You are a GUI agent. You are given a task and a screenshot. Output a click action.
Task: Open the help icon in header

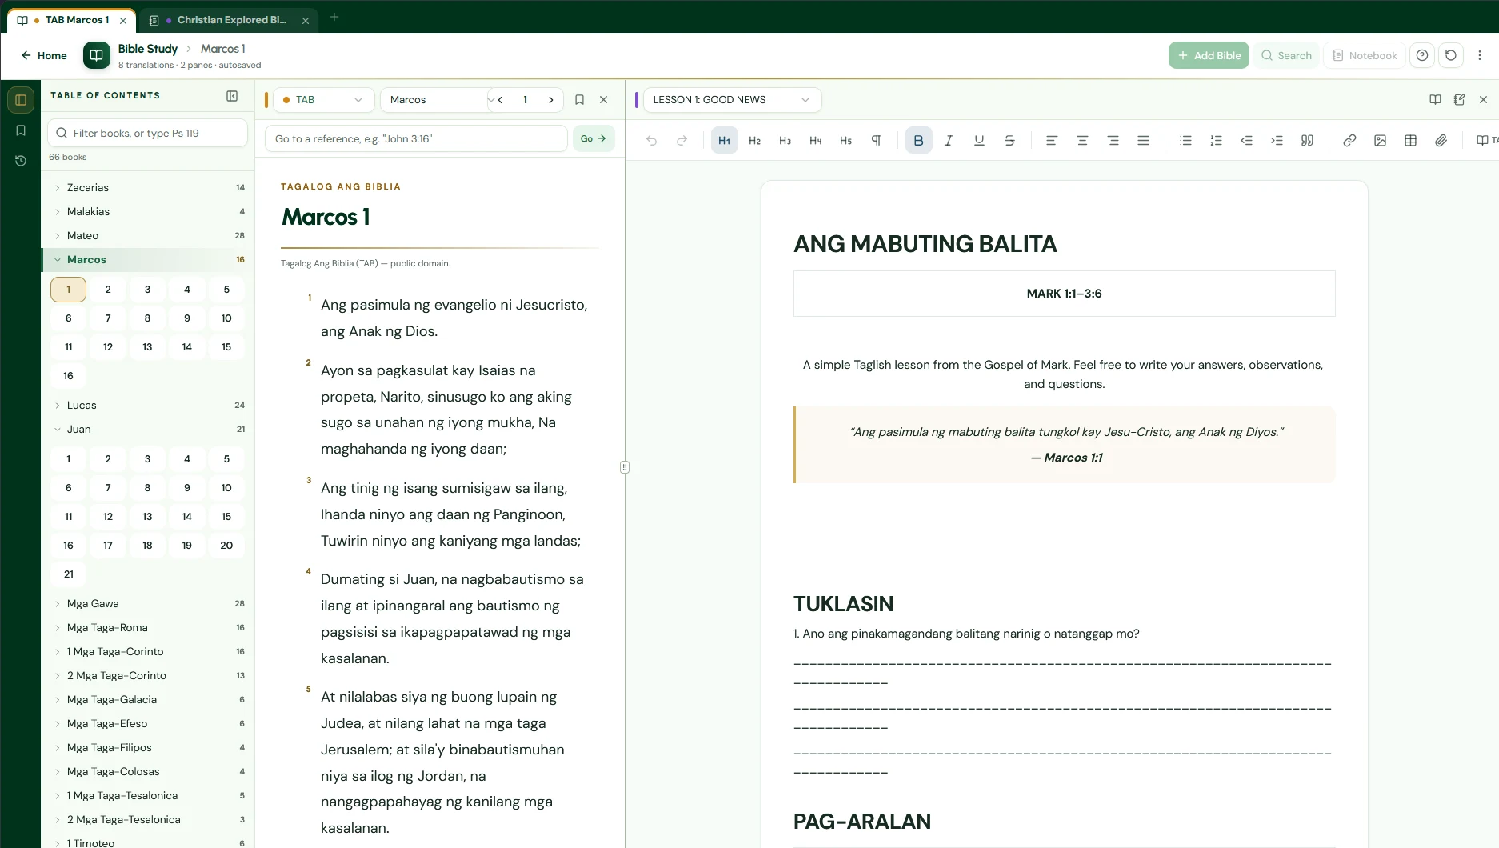[1421, 55]
